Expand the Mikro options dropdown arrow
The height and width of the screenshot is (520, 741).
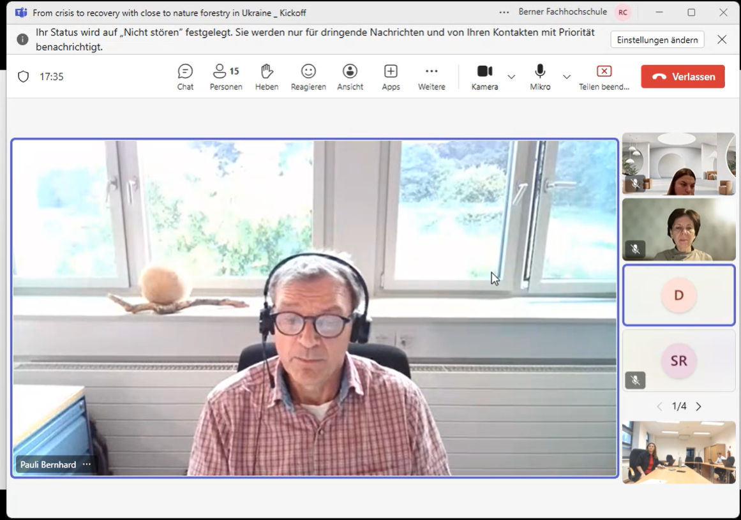[567, 77]
